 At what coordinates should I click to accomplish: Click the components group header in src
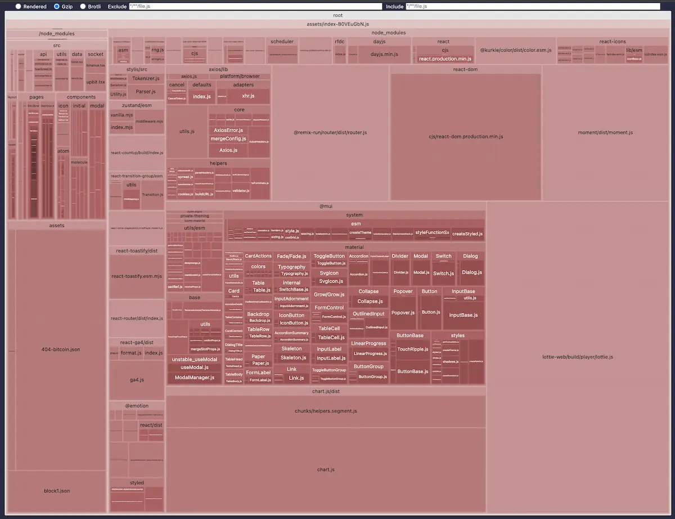click(81, 97)
